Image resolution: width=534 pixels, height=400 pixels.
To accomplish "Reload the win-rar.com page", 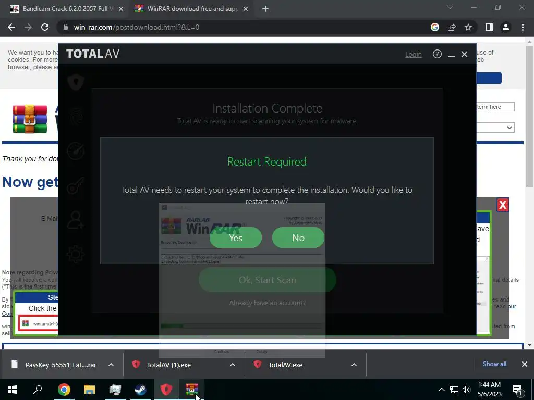I will (45, 27).
